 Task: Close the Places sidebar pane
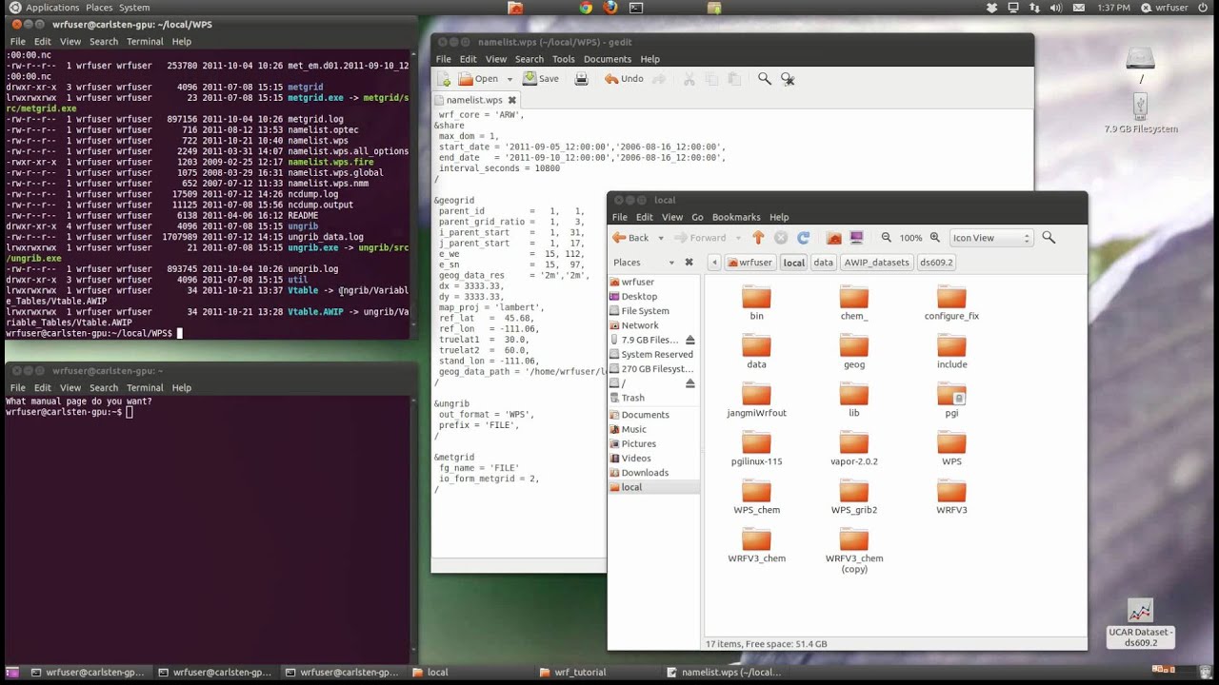[x=689, y=263]
